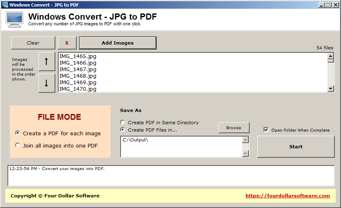Click the output path scroll down arrow
The image size is (341, 208).
pyautogui.click(x=246, y=154)
